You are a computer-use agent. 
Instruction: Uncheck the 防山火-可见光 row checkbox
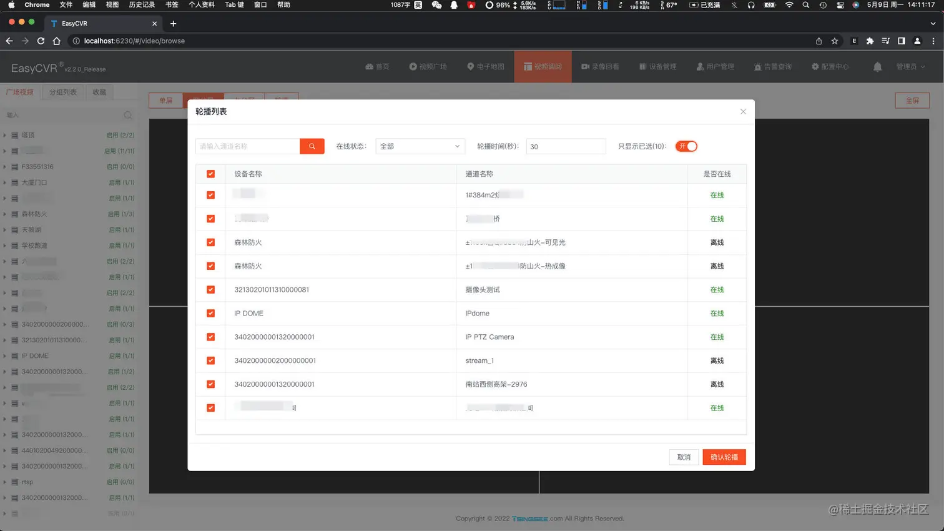[210, 242]
